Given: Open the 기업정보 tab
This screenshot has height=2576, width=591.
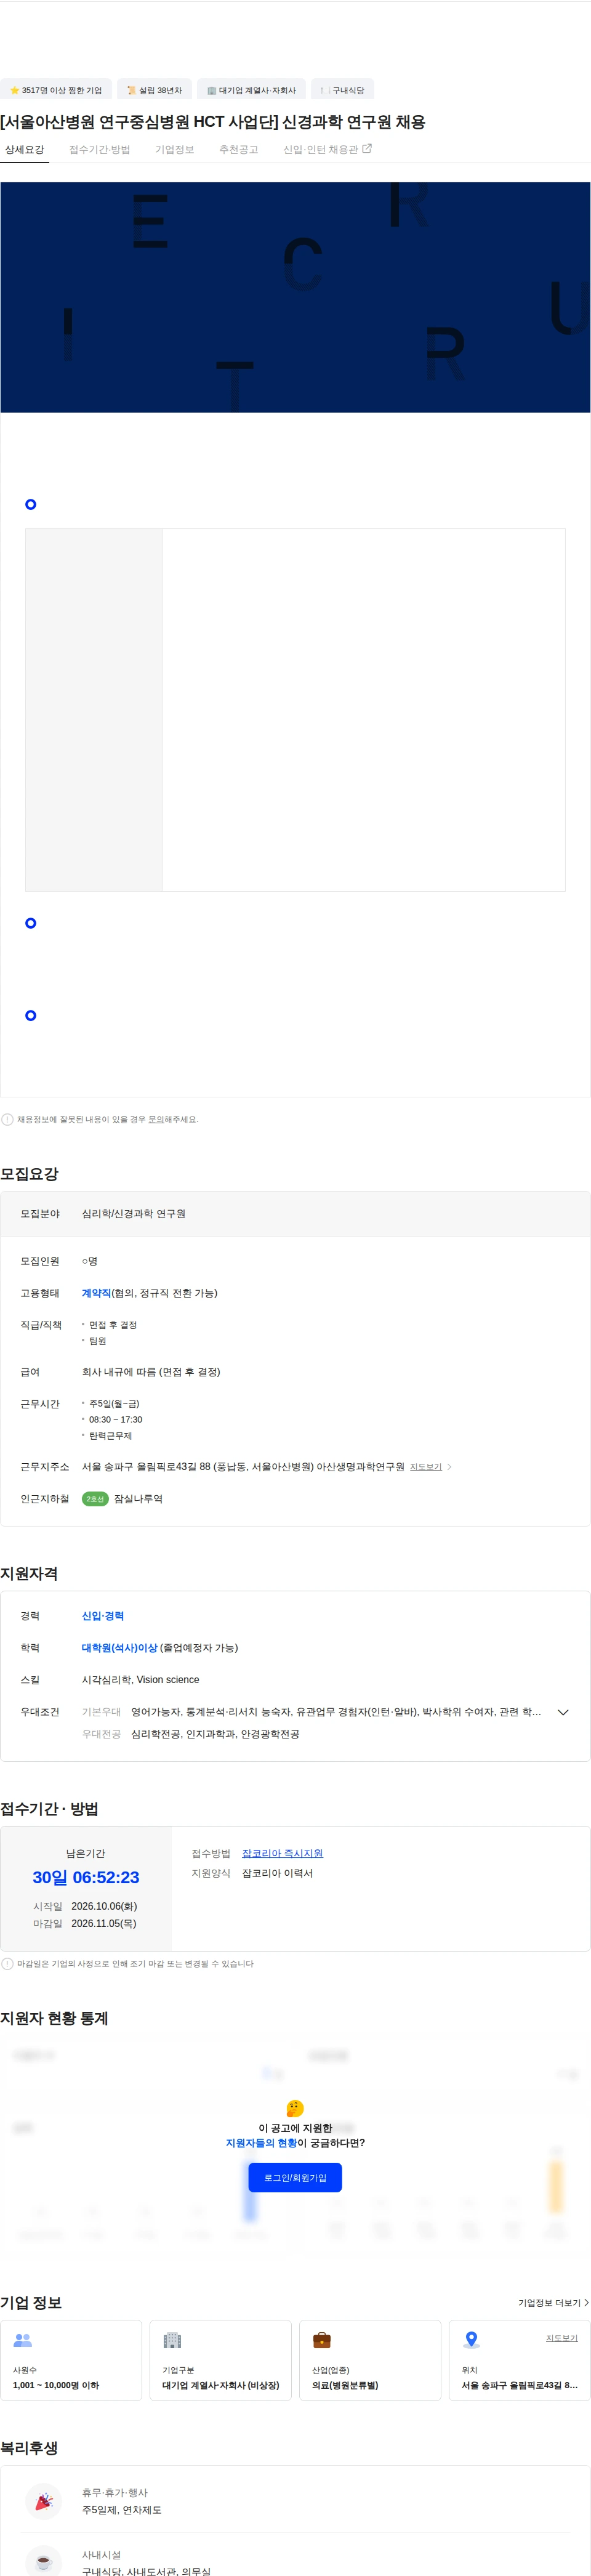Looking at the screenshot, I should [175, 150].
